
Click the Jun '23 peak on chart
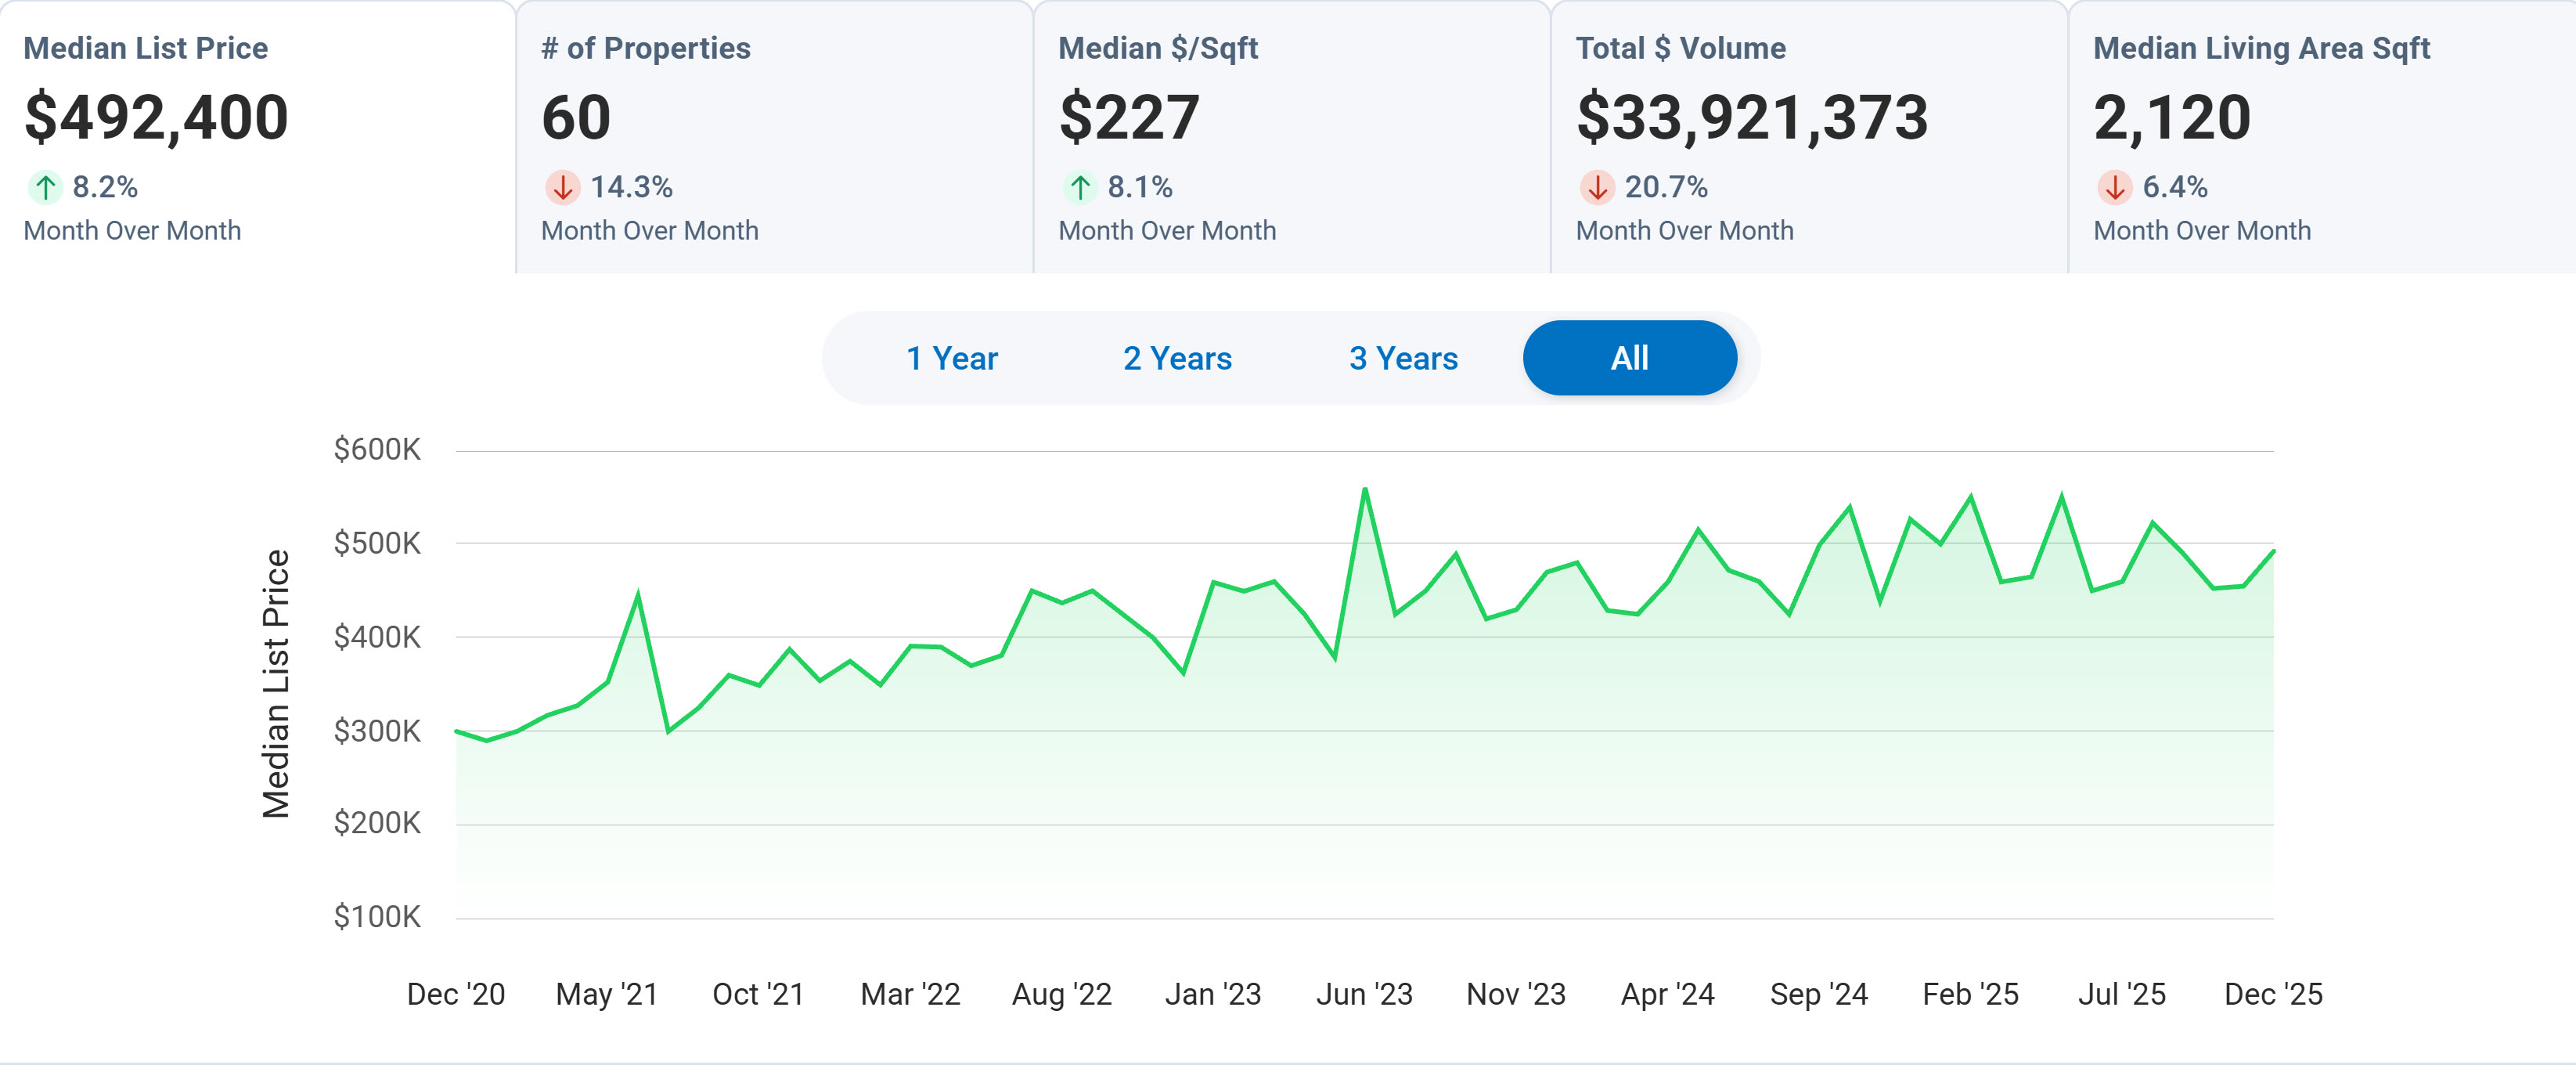[x=1365, y=490]
